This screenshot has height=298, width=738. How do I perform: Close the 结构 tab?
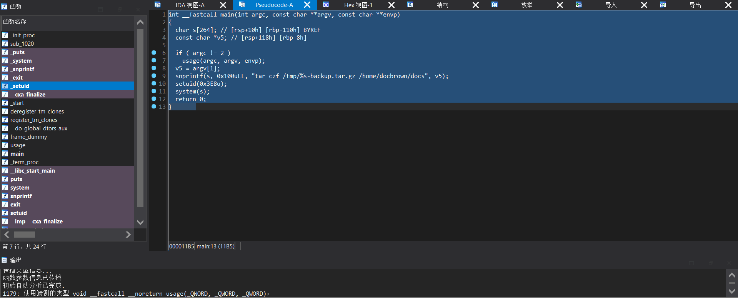pyautogui.click(x=476, y=5)
